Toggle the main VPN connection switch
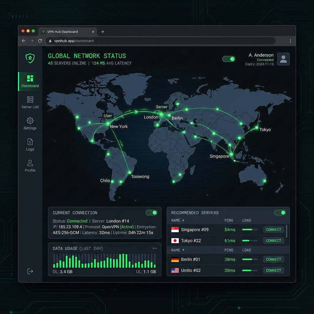314x314 pixels. (x=229, y=59)
